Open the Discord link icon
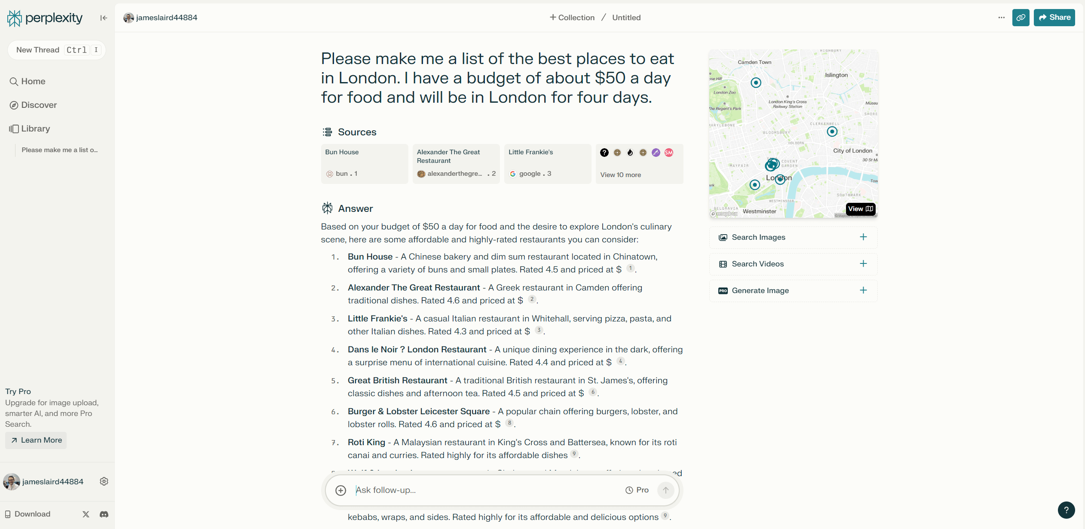1085x529 pixels. [x=104, y=514]
